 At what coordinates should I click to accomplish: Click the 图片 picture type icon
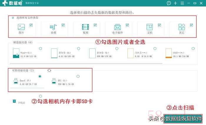tap(21, 27)
